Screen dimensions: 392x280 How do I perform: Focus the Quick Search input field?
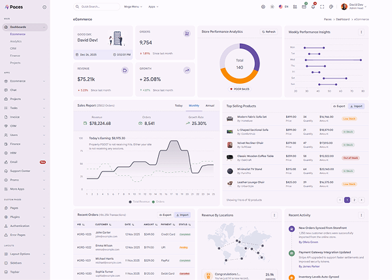pyautogui.click(x=98, y=7)
